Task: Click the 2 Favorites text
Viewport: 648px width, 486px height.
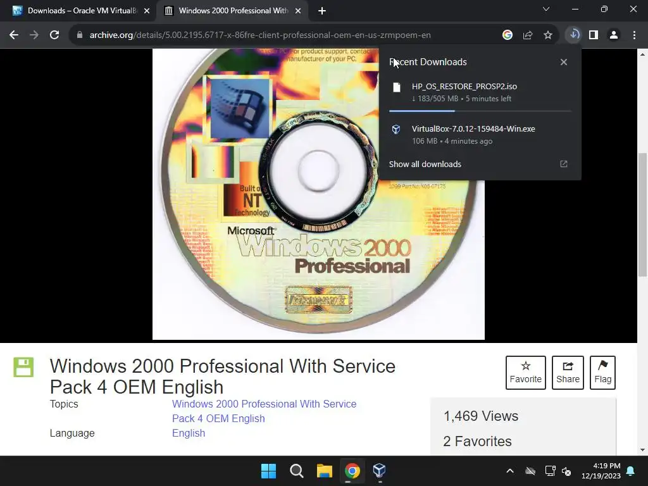Action: 477,441
